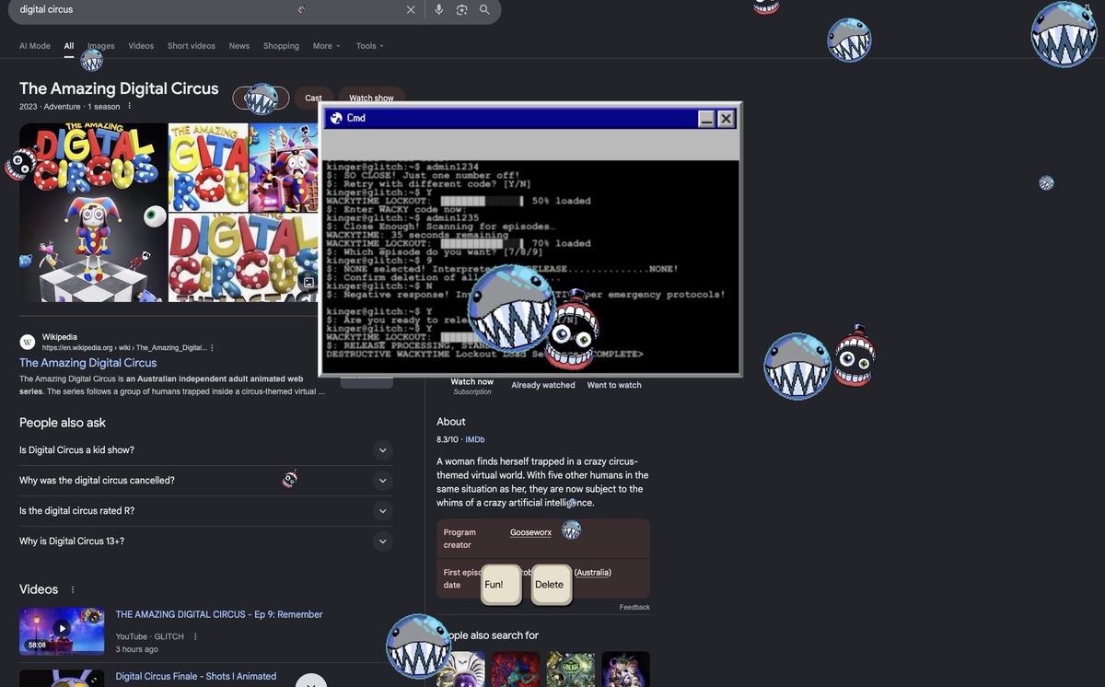Image resolution: width=1105 pixels, height=687 pixels.
Task: Open 'The Amazing Digital Circus' Wikipedia link
Action: pyautogui.click(x=88, y=363)
